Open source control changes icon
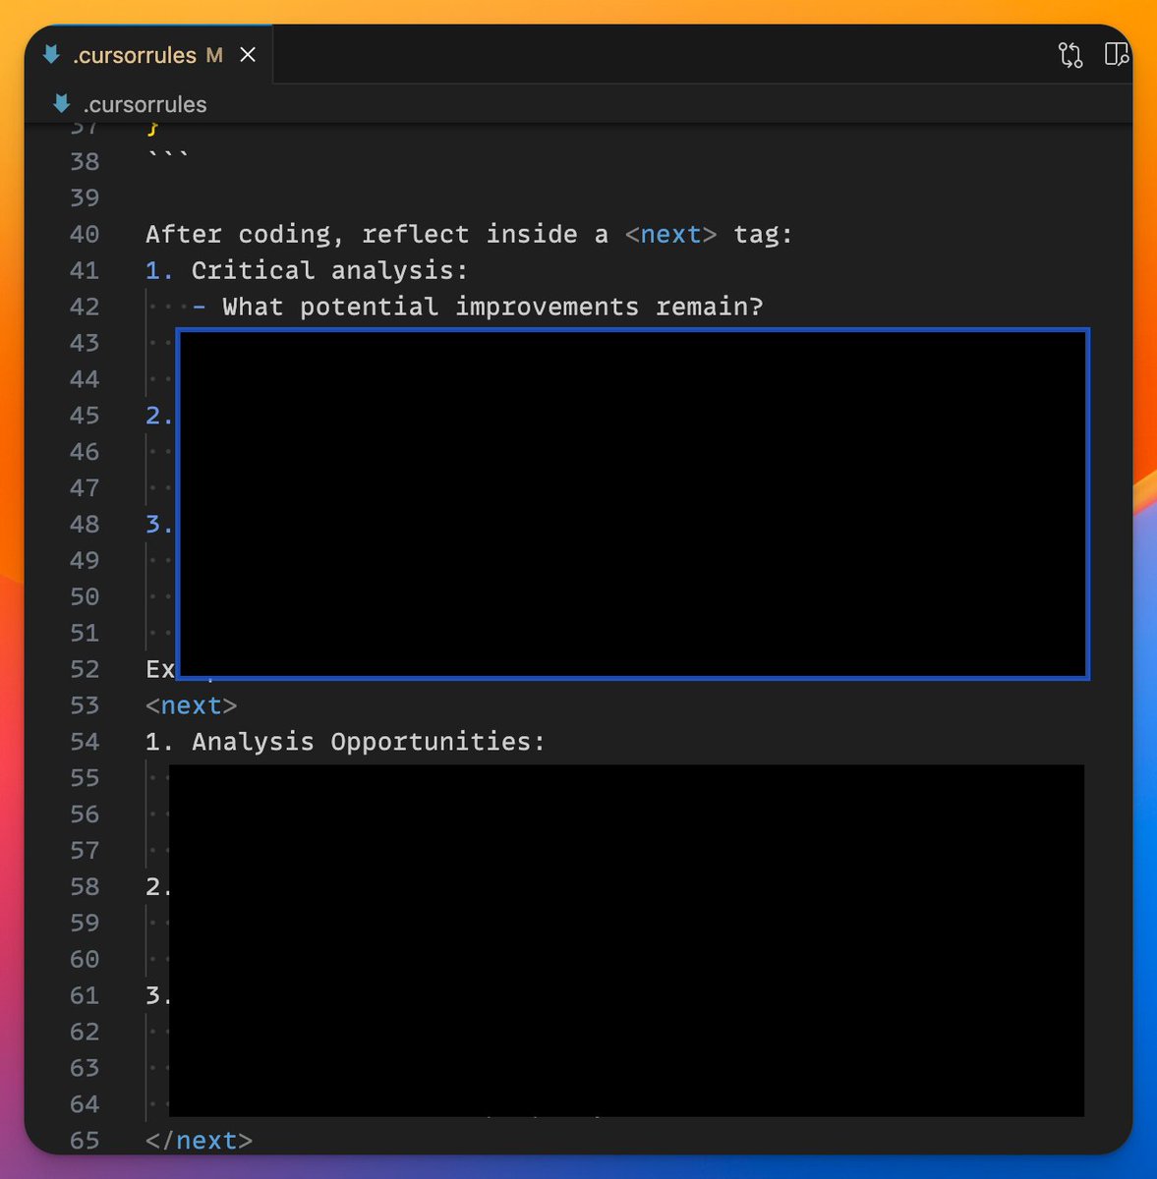This screenshot has height=1179, width=1157. pyautogui.click(x=1070, y=55)
